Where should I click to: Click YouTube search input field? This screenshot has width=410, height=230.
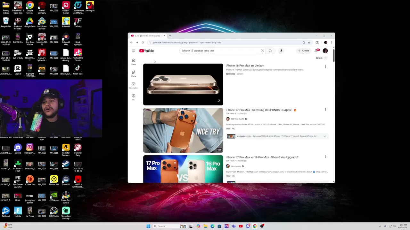pyautogui.click(x=221, y=51)
